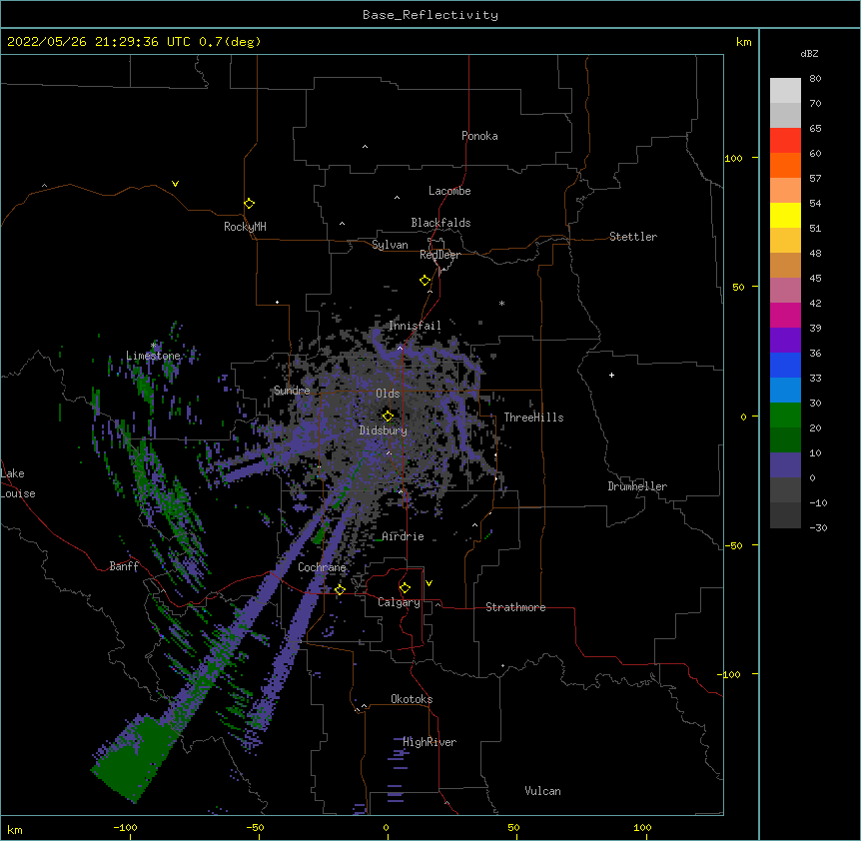Click the -30 value on the dBZ scale
The image size is (861, 841).
(x=818, y=527)
